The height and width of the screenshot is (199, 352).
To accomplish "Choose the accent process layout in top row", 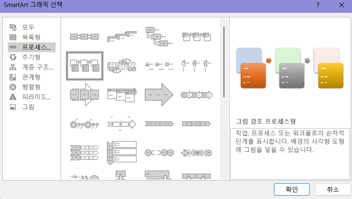I will tap(196, 36).
